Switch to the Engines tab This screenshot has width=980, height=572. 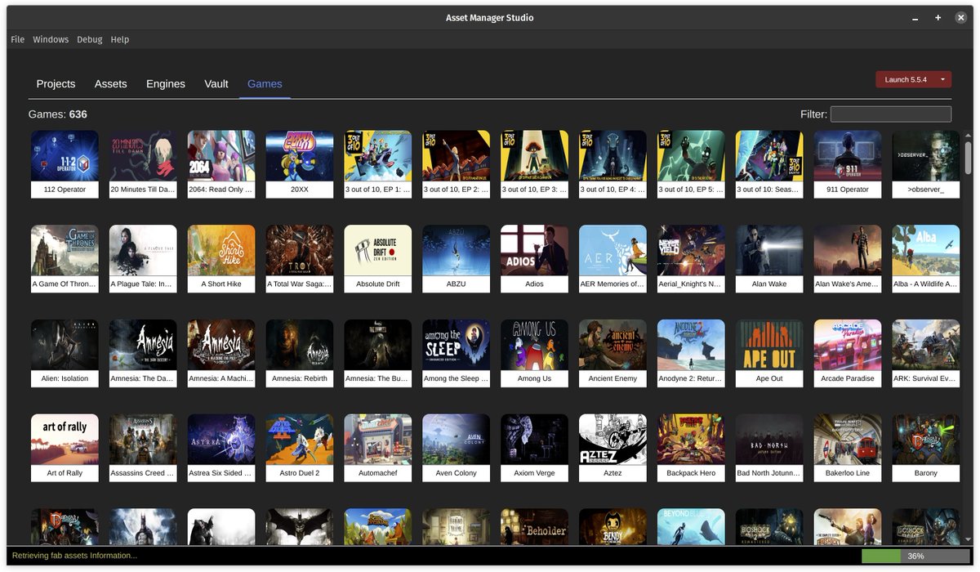click(x=166, y=83)
